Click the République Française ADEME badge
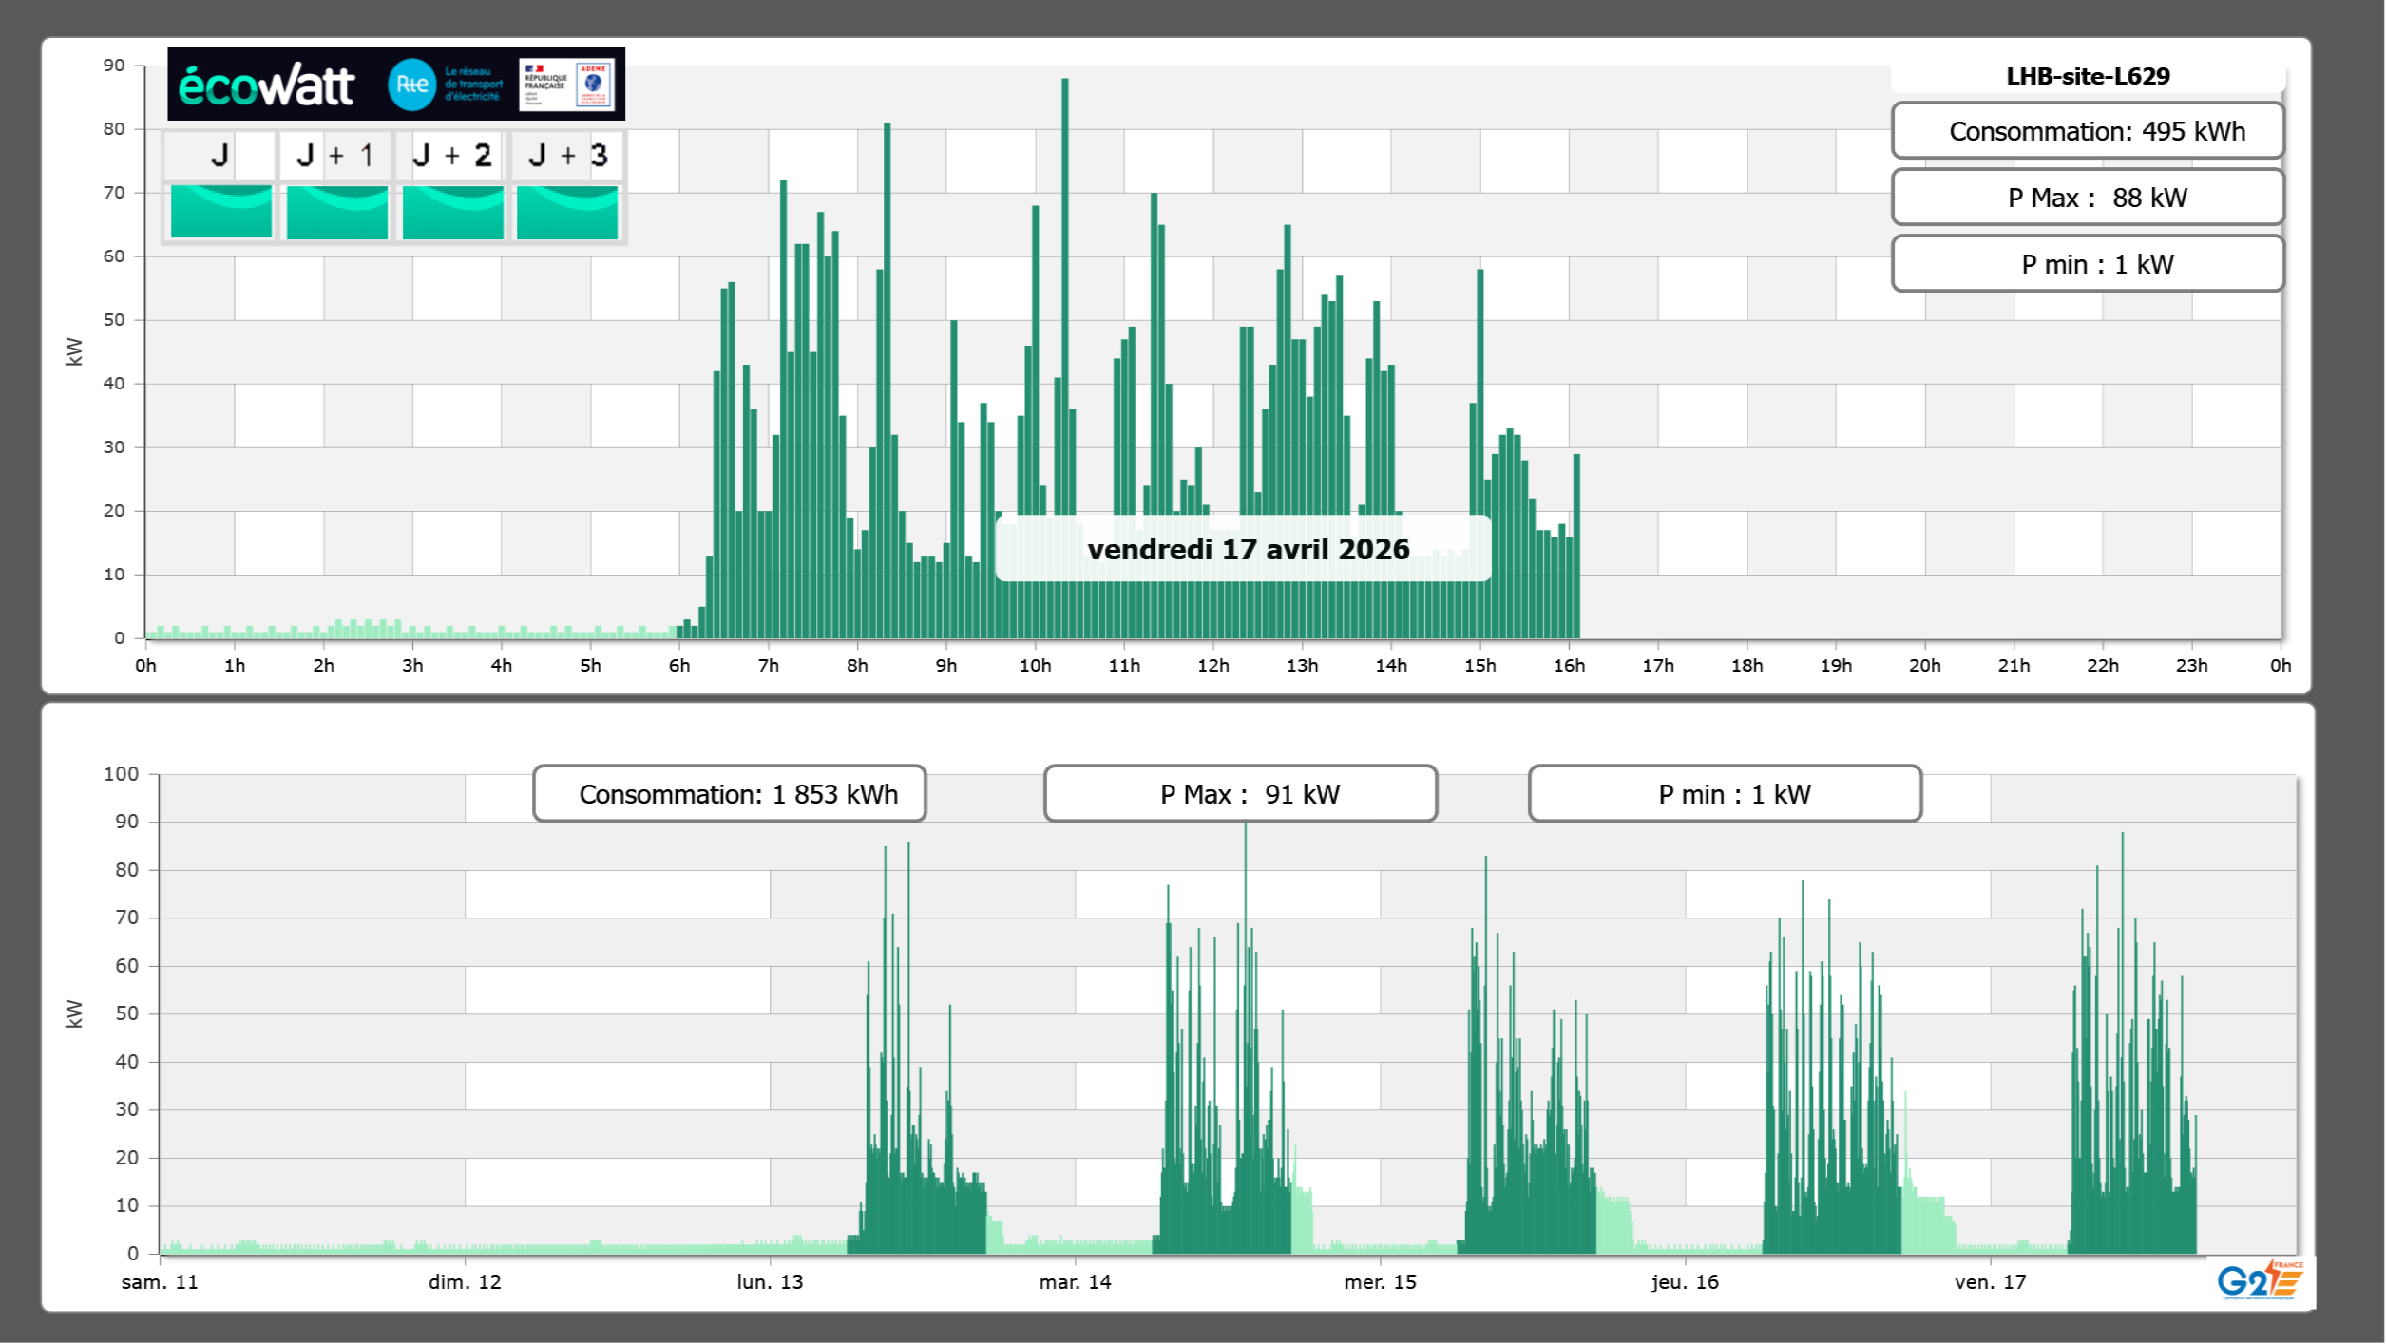 pos(567,85)
